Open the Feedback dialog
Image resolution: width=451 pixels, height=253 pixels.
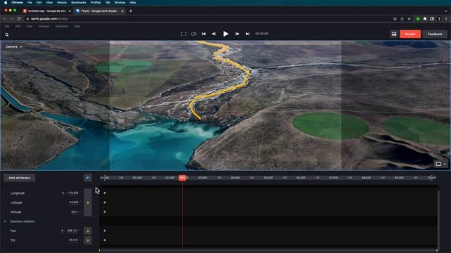pyautogui.click(x=435, y=34)
